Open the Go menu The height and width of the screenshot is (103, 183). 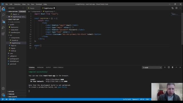pos(28,4)
